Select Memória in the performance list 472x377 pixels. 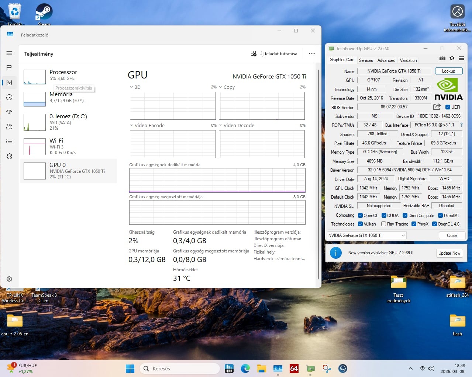point(69,98)
